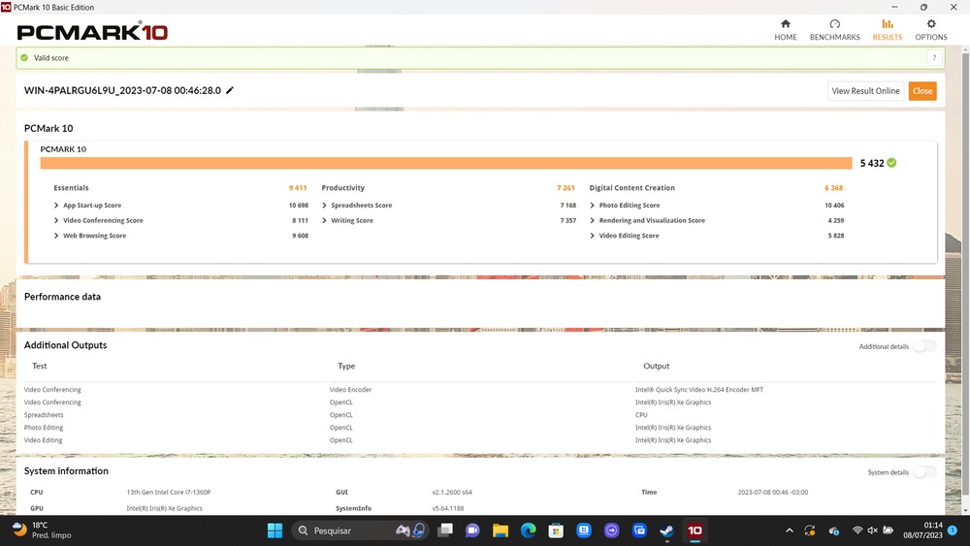Image resolution: width=970 pixels, height=546 pixels.
Task: Turn on the System details toggle
Action: pos(923,472)
